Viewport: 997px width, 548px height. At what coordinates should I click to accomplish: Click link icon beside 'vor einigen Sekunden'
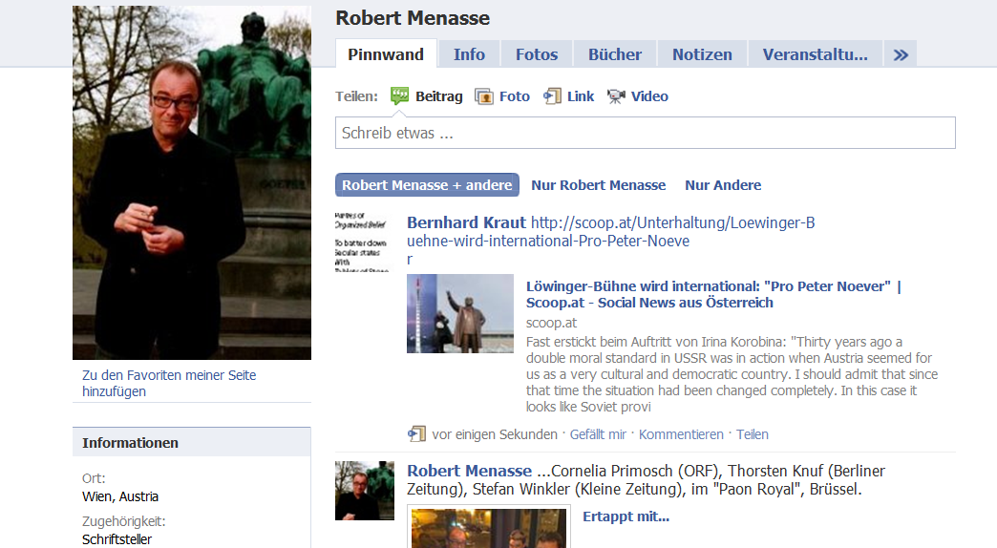point(416,434)
